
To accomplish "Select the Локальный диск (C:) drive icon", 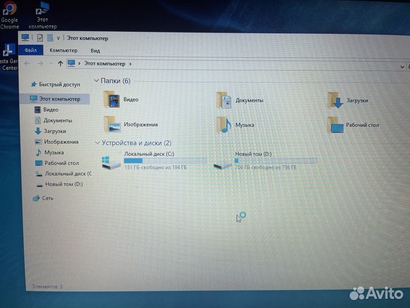I will [111, 162].
